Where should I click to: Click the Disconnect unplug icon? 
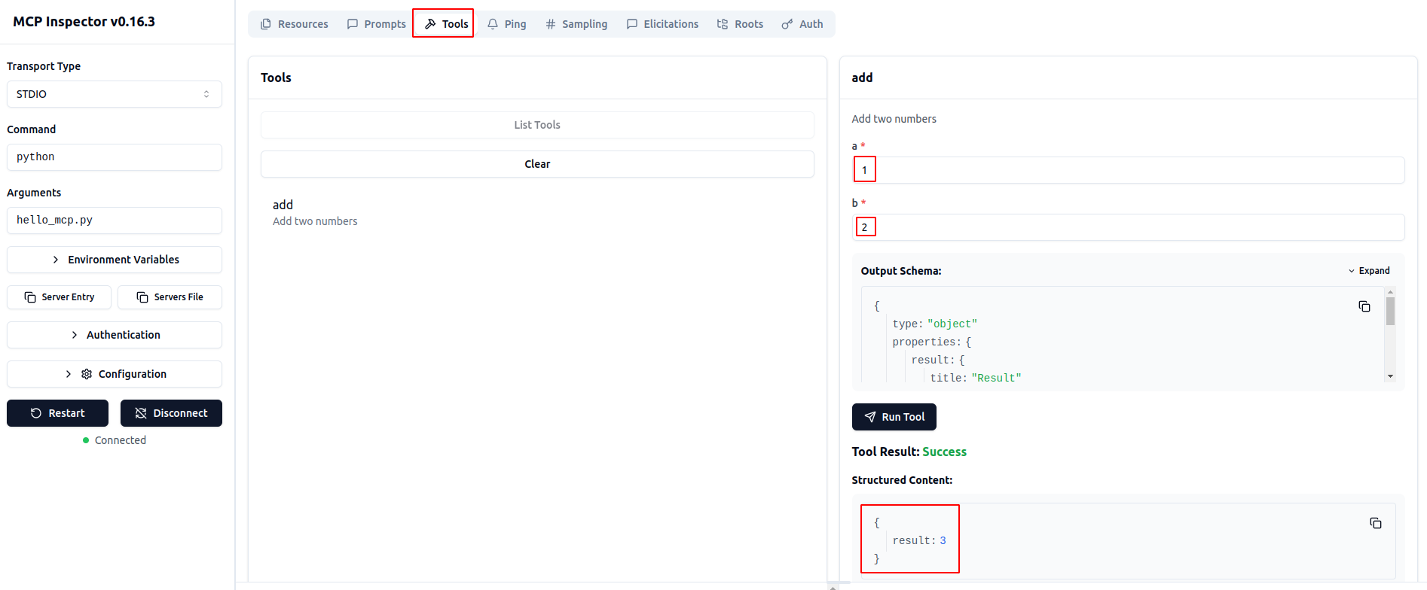point(141,413)
